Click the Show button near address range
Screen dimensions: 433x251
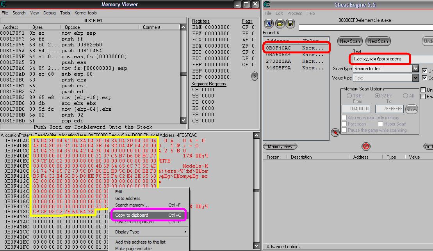412,109
